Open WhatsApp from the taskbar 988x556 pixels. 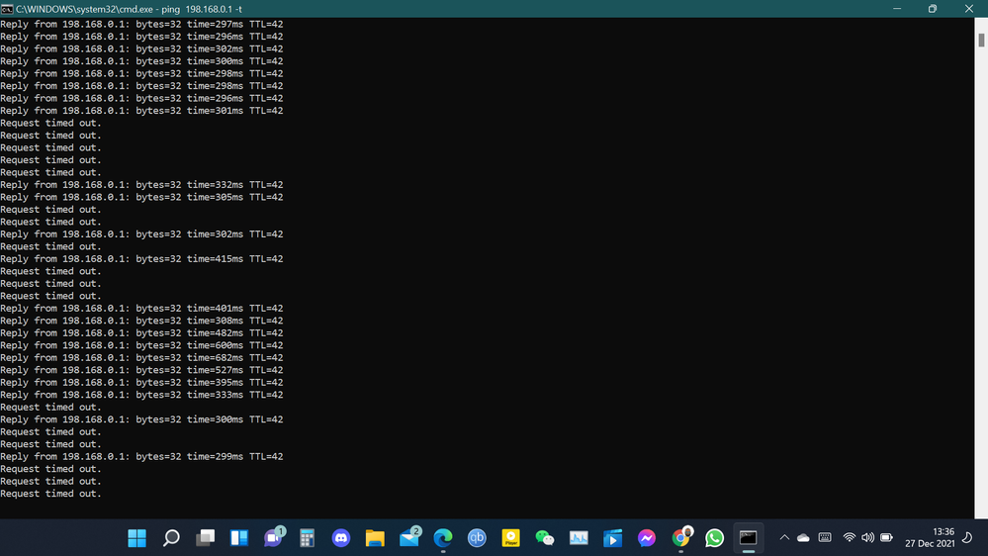point(715,538)
